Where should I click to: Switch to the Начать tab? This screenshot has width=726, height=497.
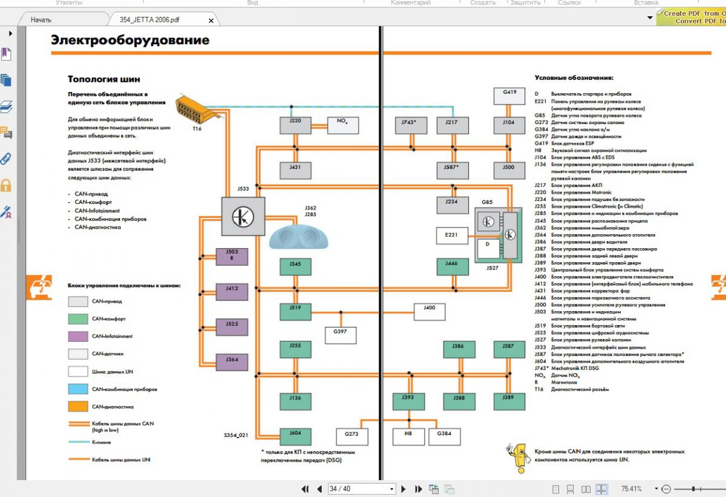[x=42, y=19]
